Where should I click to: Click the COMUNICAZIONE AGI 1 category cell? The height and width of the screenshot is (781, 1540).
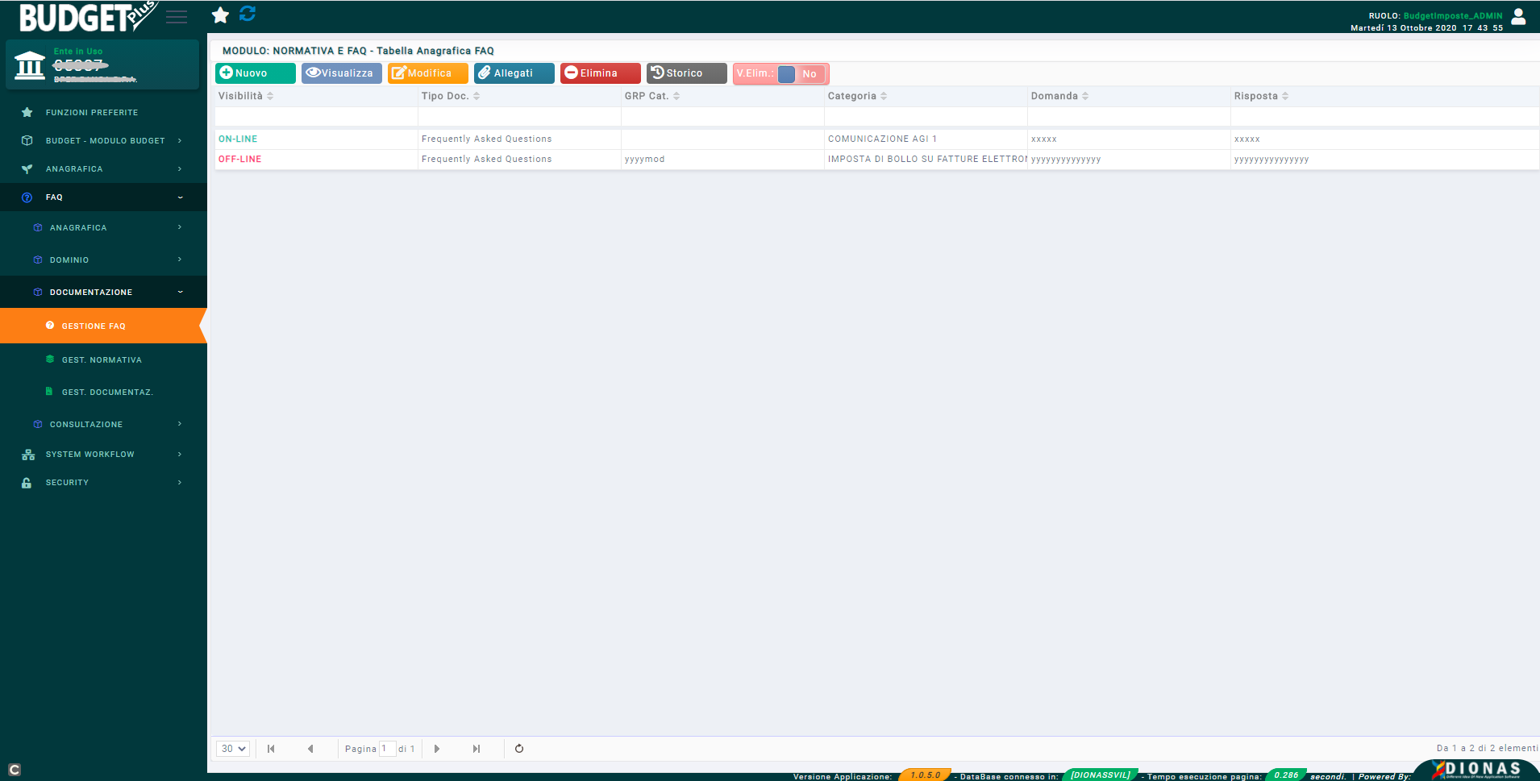click(926, 139)
